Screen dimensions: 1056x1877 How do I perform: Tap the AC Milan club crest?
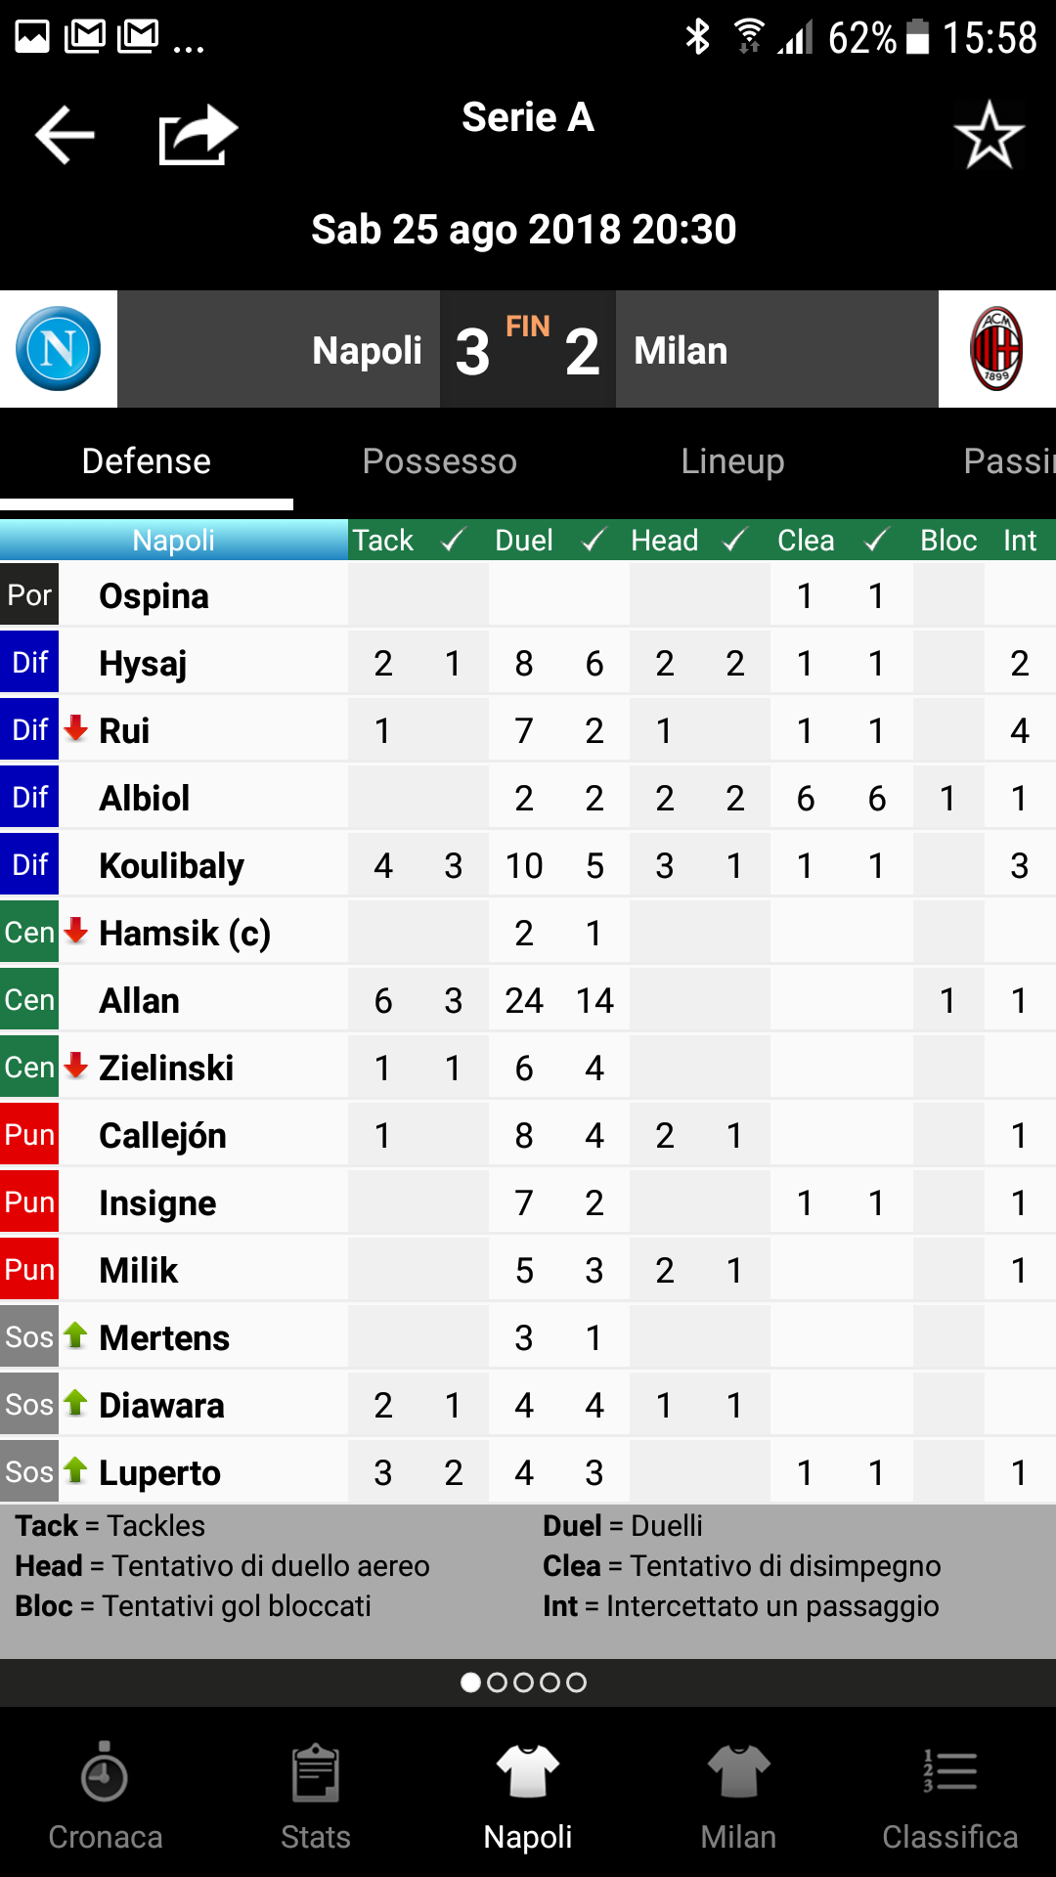(x=996, y=349)
